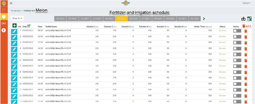Switch to the 12-2022 month tab
The height and width of the screenshot is (104, 255).
(x=85, y=18)
